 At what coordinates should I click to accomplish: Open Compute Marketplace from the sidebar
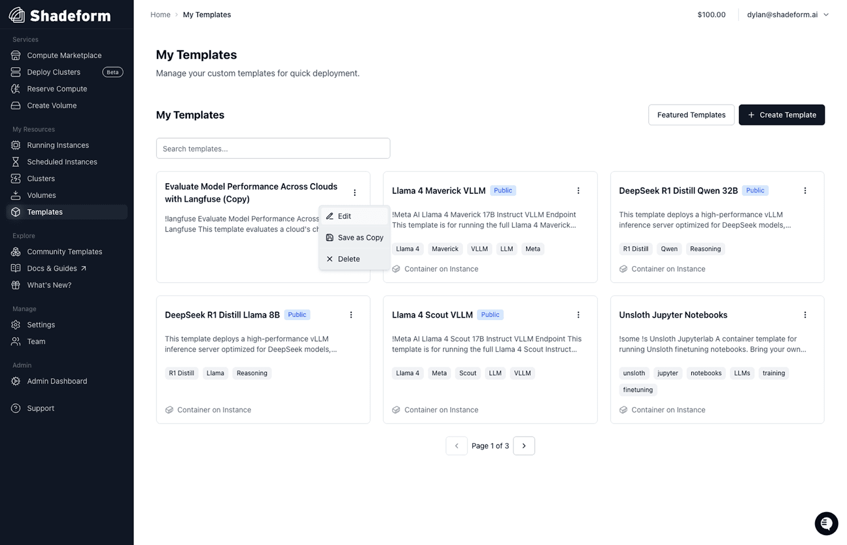(x=64, y=56)
